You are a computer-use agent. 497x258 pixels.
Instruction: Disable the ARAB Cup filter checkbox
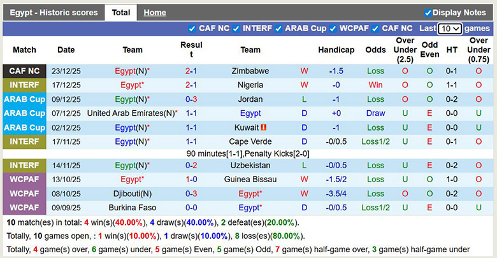pos(278,29)
